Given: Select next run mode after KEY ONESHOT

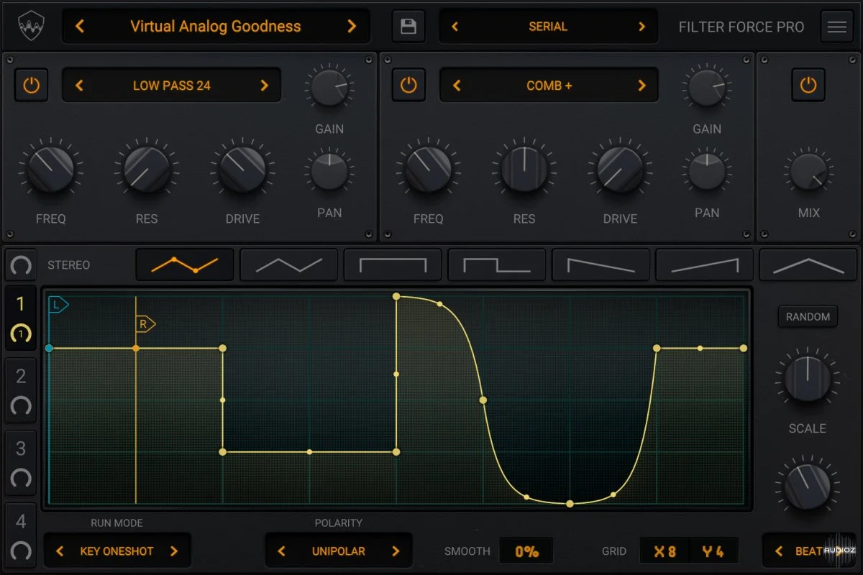Looking at the screenshot, I should pos(174,551).
